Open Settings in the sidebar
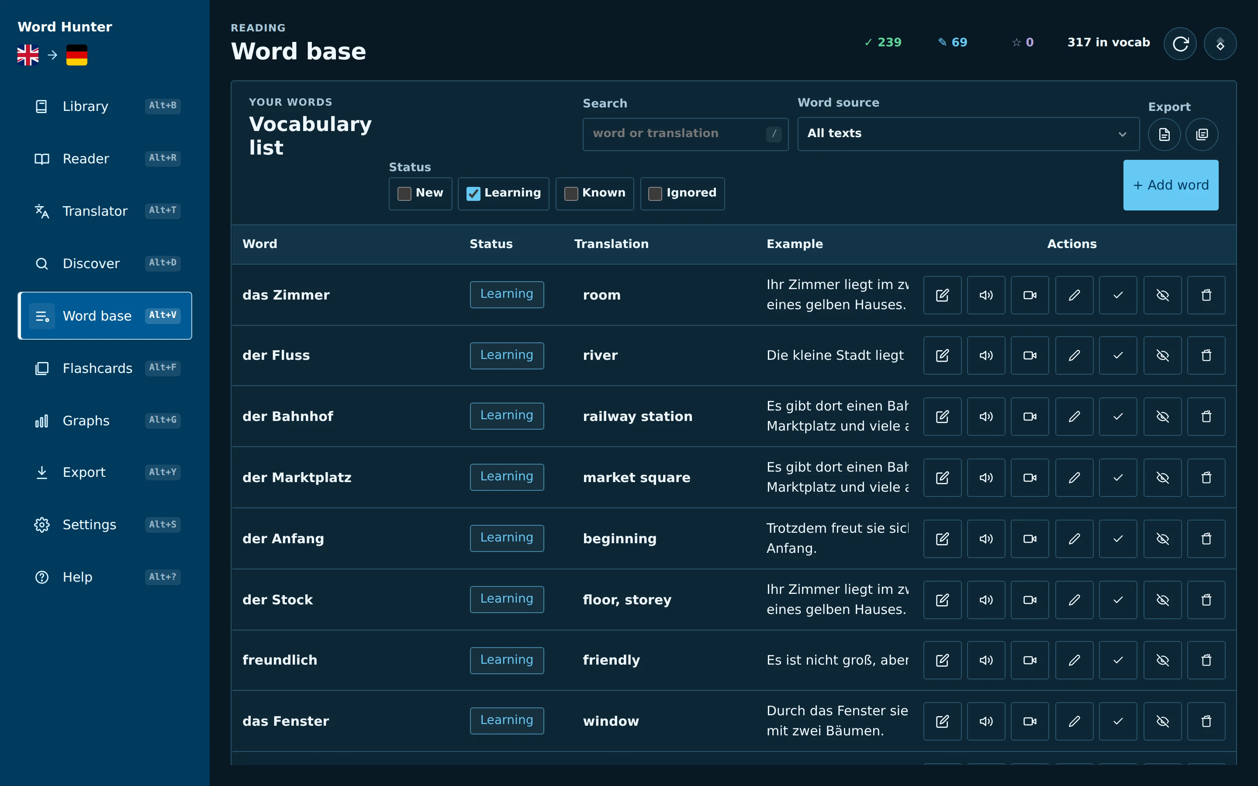This screenshot has width=1258, height=786. click(x=105, y=524)
